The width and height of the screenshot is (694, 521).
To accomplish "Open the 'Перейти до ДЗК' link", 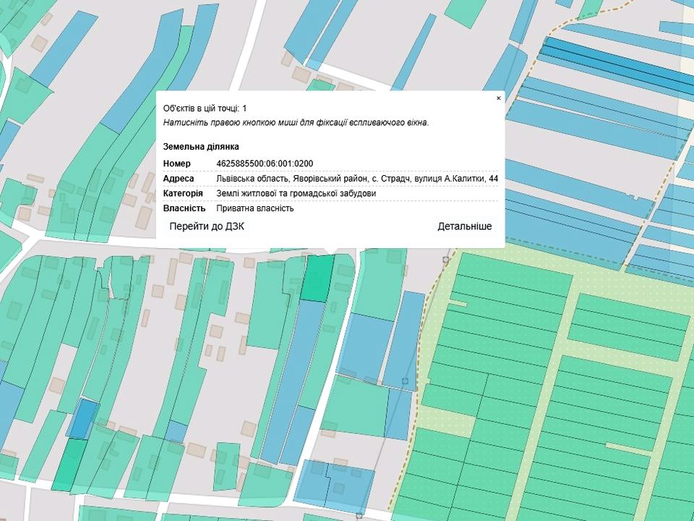I will pyautogui.click(x=207, y=226).
